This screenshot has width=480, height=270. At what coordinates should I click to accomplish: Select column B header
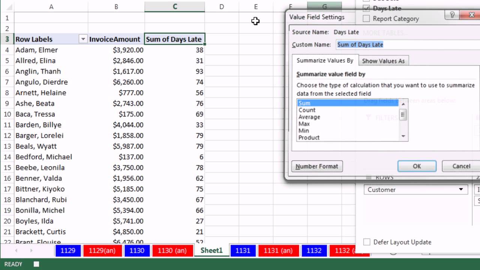[x=116, y=7]
